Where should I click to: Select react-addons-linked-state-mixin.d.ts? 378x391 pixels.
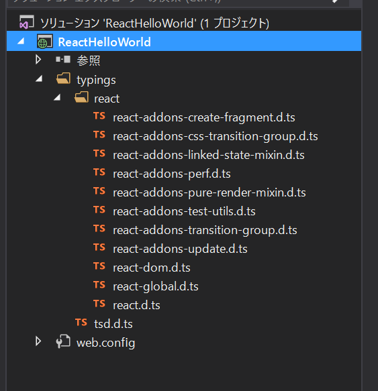tap(209, 155)
